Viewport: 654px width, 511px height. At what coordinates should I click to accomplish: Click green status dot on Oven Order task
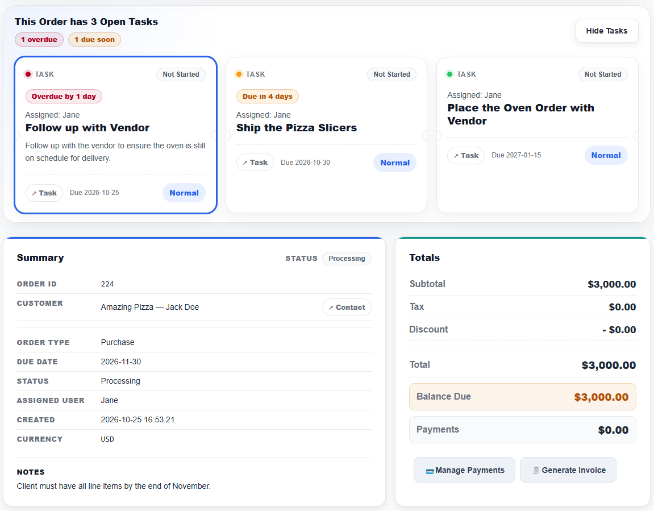(449, 74)
